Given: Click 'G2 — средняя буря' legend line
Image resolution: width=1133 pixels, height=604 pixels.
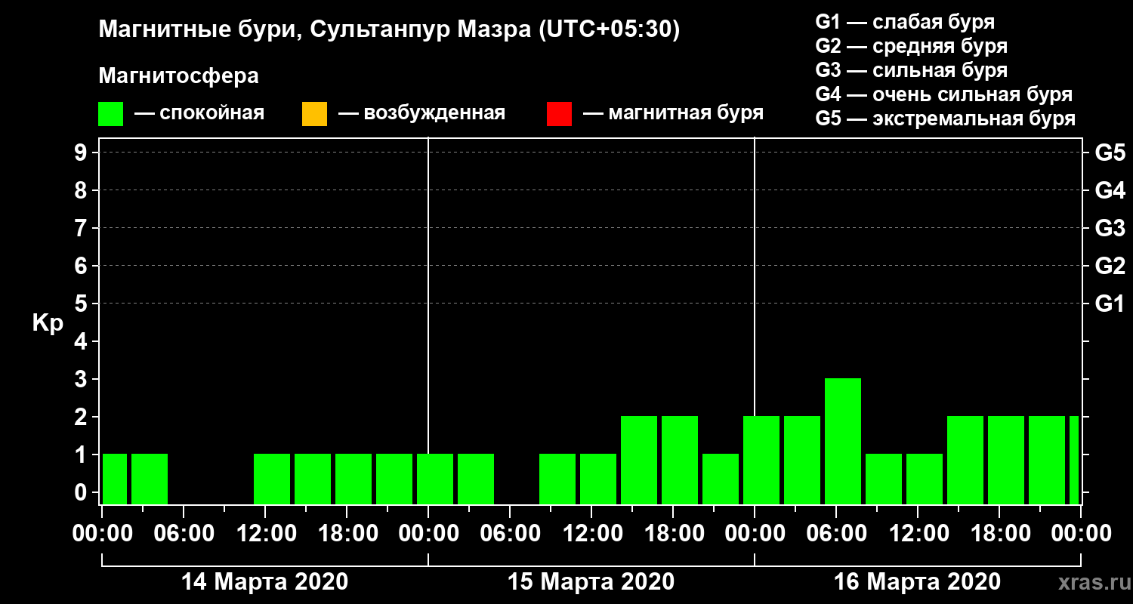Looking at the screenshot, I should coord(912,46).
